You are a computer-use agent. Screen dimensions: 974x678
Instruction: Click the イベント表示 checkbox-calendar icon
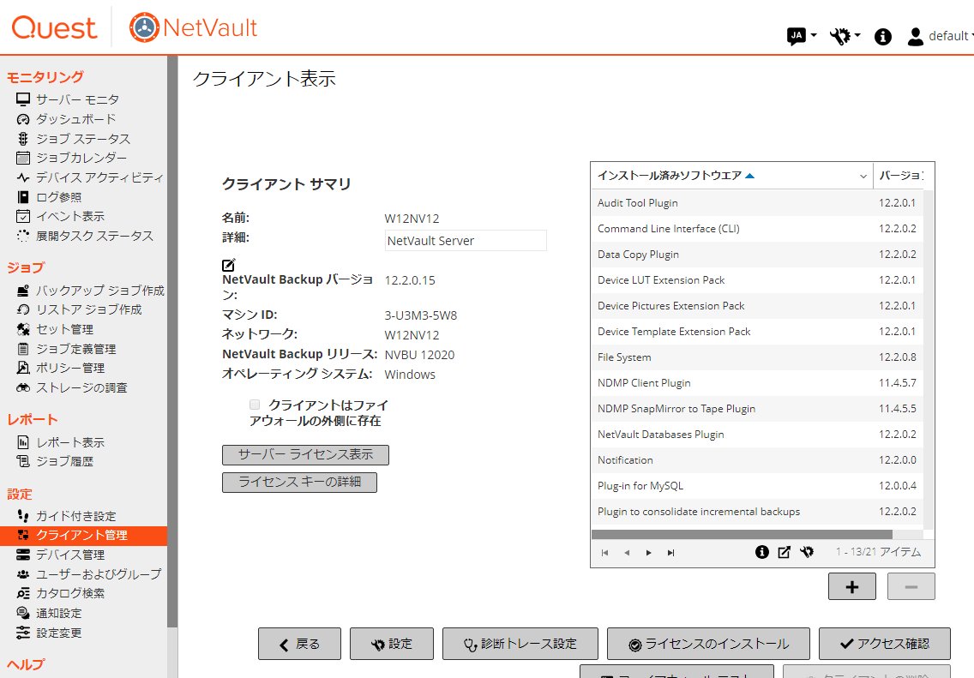tap(23, 216)
